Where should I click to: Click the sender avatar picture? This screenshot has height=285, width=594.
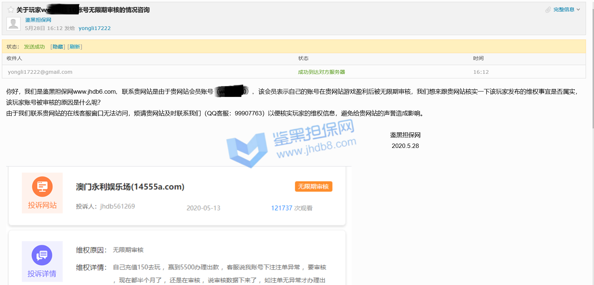tap(13, 24)
